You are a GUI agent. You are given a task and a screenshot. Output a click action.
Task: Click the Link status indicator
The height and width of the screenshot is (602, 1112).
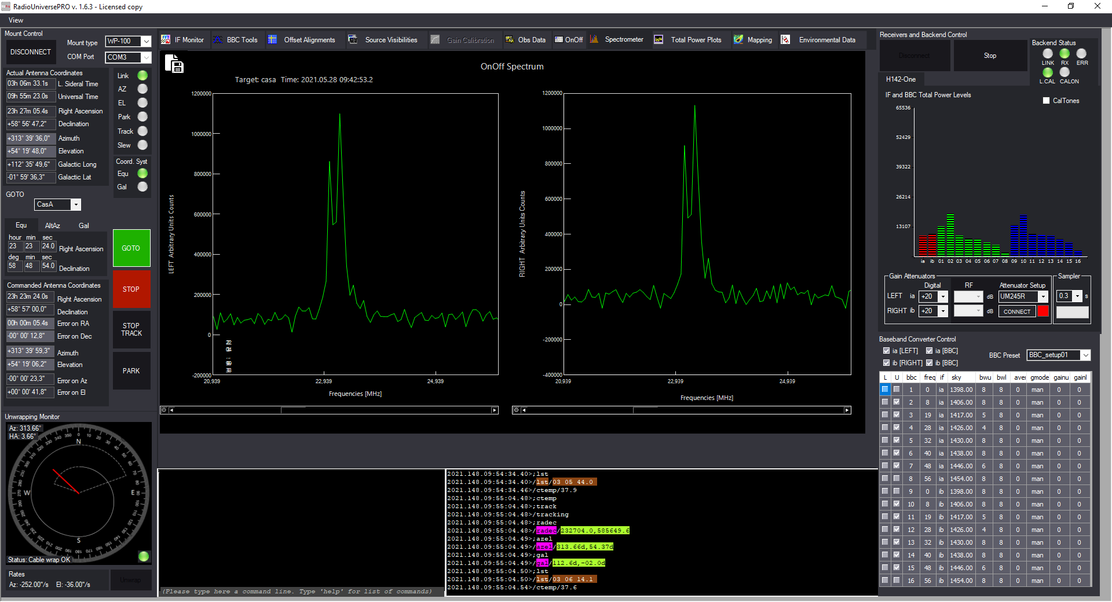tap(142, 75)
